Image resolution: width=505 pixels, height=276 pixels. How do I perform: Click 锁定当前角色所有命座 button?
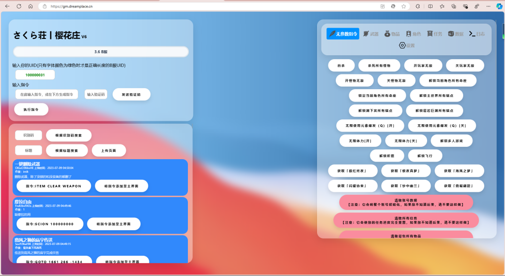[377, 96]
